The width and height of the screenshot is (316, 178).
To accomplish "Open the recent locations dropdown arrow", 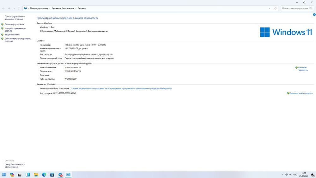I will pyautogui.click(x=14, y=8).
